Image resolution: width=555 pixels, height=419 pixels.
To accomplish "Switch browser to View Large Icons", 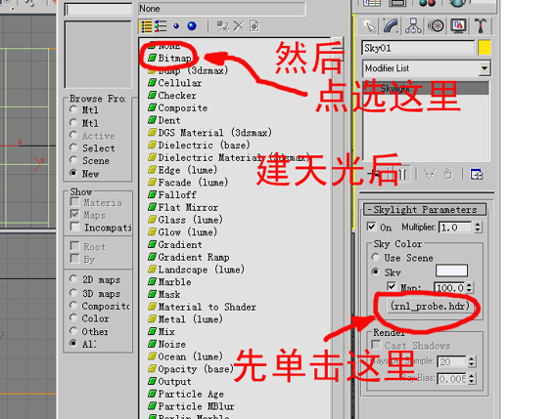I will 192,26.
